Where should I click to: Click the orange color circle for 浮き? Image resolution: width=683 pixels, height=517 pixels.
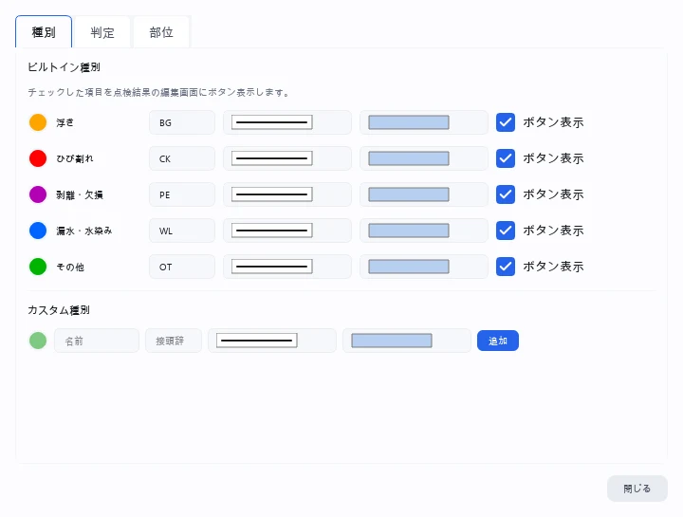[x=38, y=122]
